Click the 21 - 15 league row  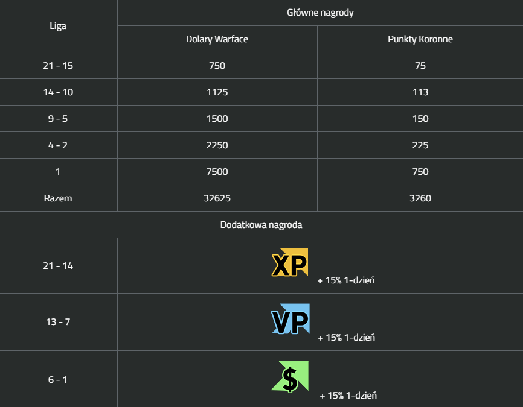click(x=261, y=66)
